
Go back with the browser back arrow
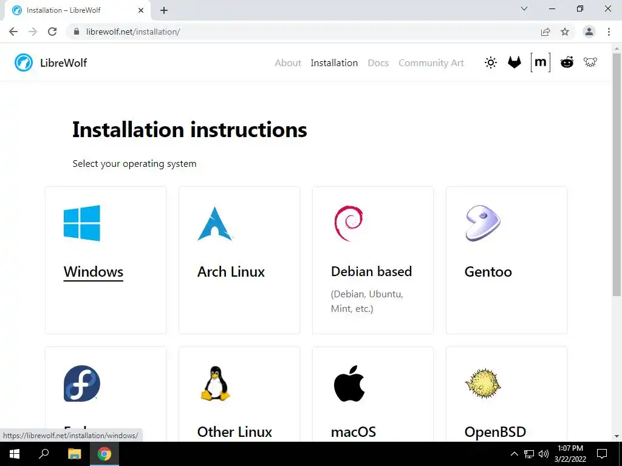13,32
